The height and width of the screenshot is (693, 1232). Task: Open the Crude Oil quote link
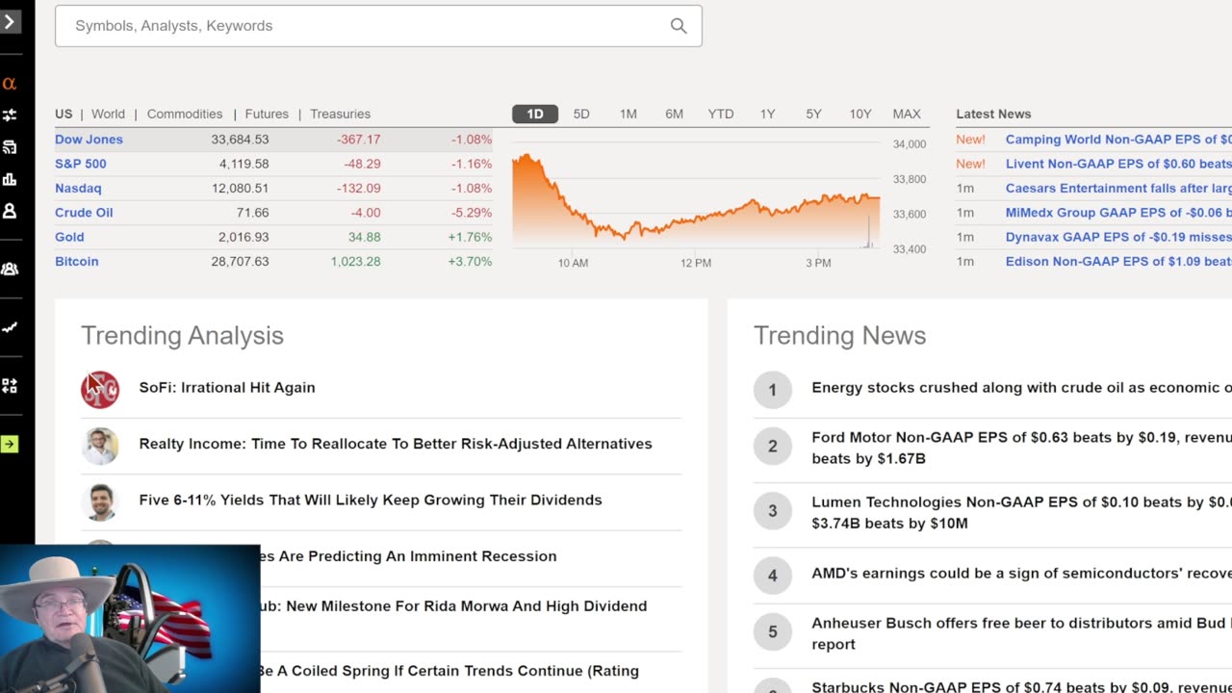pyautogui.click(x=84, y=213)
